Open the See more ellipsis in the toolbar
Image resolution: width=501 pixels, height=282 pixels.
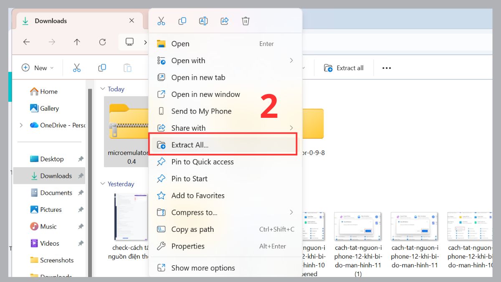(386, 68)
